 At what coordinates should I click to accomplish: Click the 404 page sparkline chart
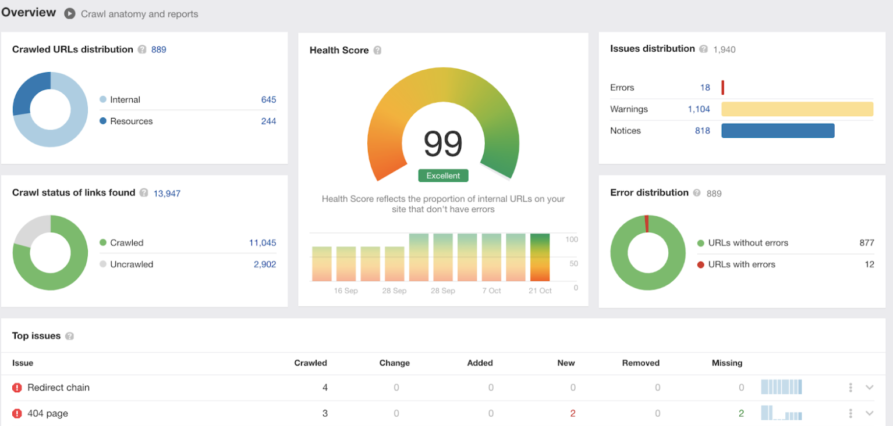point(781,413)
